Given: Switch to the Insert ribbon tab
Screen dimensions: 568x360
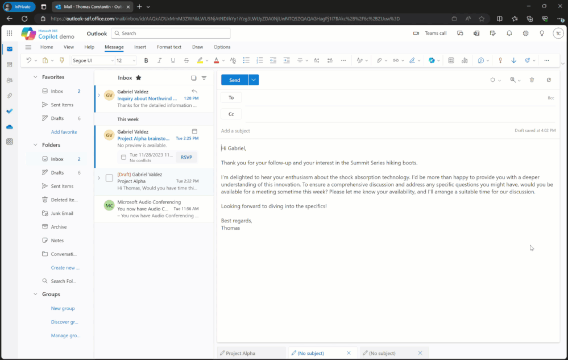Looking at the screenshot, I should click(x=140, y=47).
